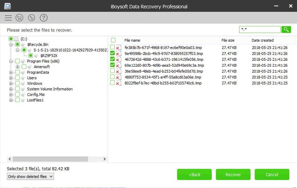Click the activation key icon

32,18
